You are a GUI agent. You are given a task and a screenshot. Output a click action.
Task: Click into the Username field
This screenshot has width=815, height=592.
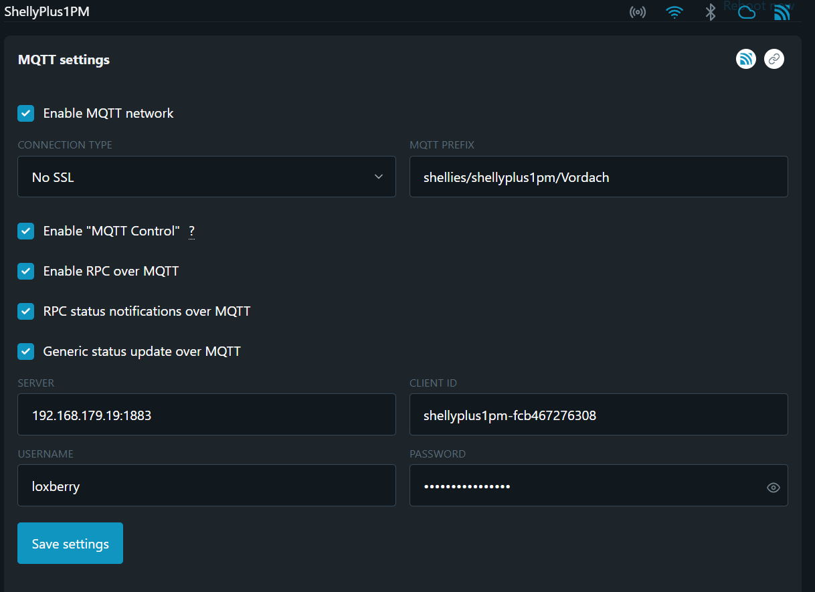coord(206,486)
